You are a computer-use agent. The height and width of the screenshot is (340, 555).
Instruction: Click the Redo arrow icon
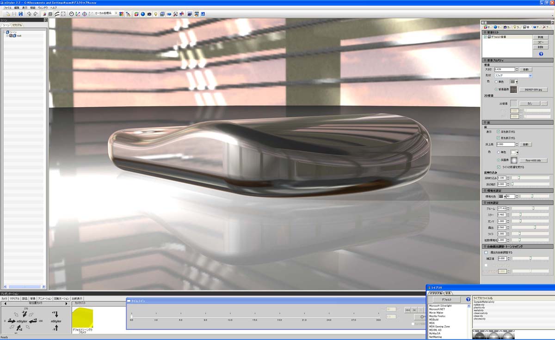(35, 14)
